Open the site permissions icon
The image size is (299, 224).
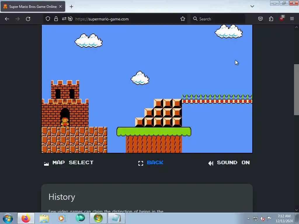tap(64, 19)
